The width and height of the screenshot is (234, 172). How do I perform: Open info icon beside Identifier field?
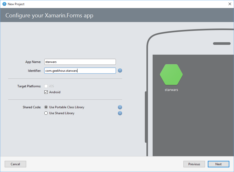(x=120, y=70)
